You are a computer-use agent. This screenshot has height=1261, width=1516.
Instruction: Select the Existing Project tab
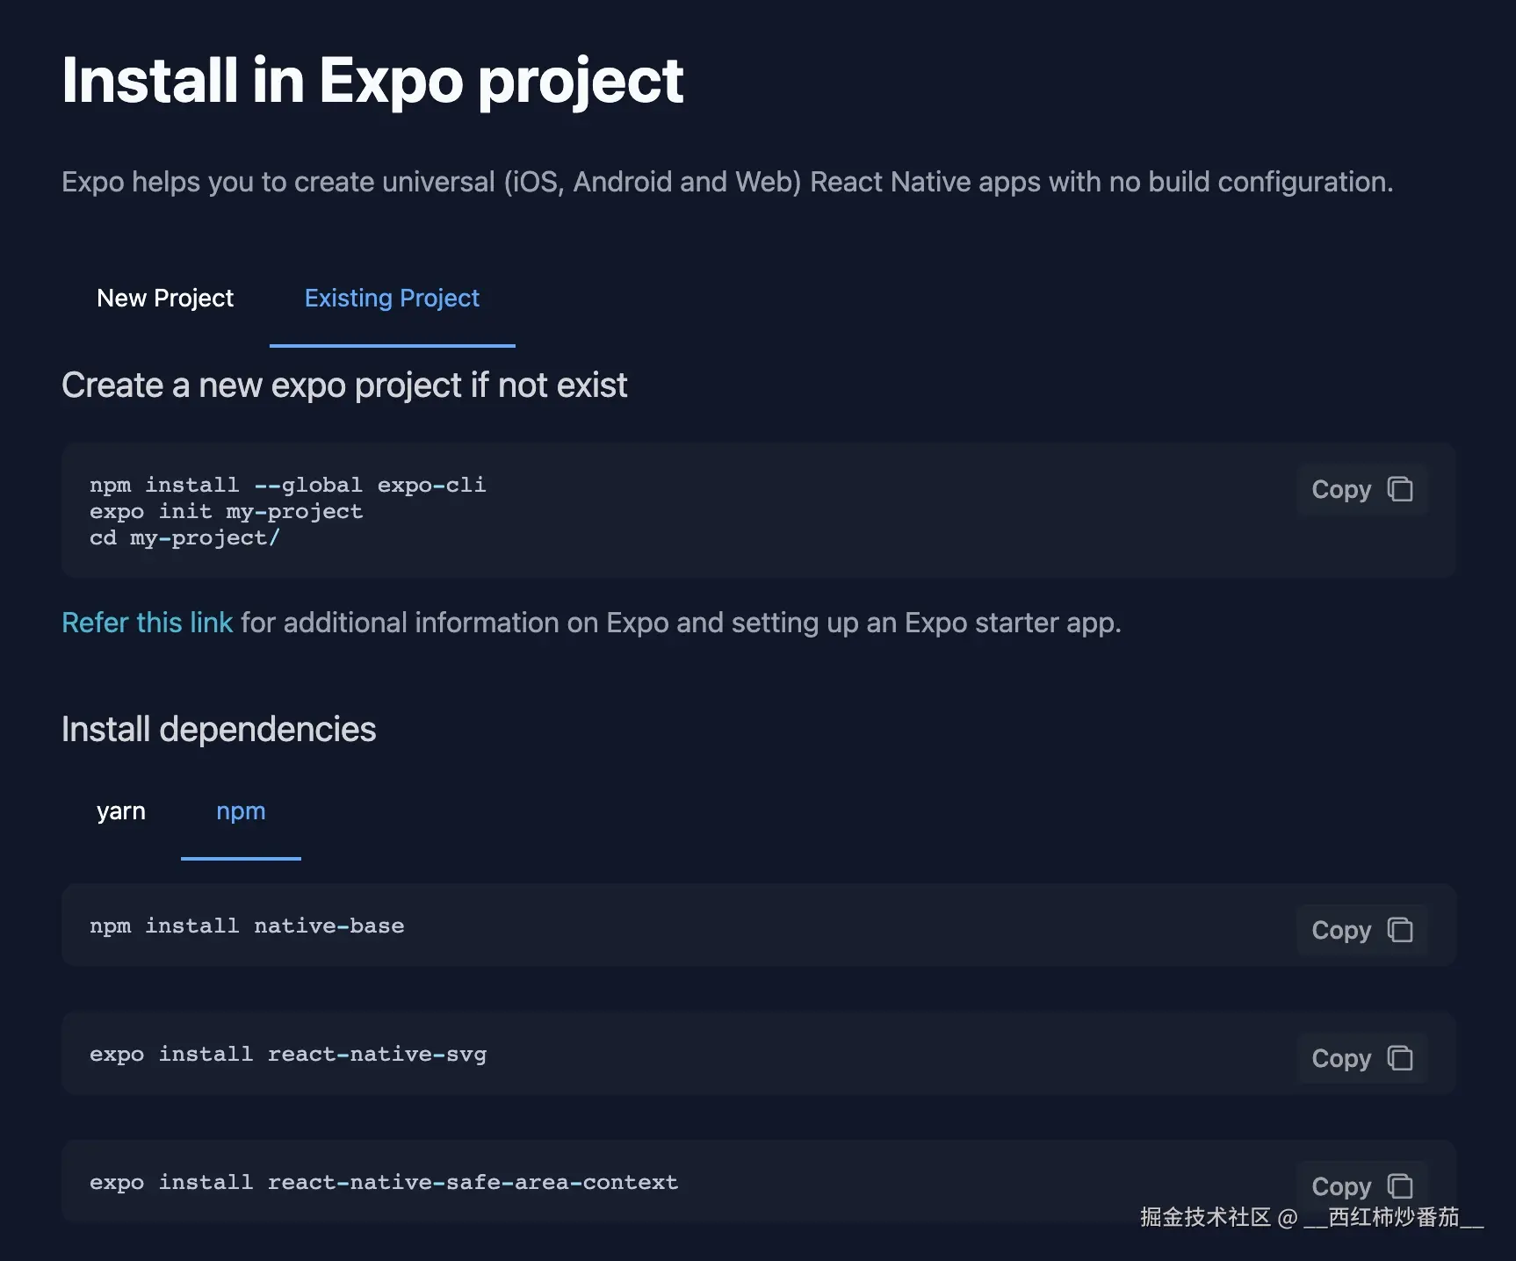click(392, 299)
